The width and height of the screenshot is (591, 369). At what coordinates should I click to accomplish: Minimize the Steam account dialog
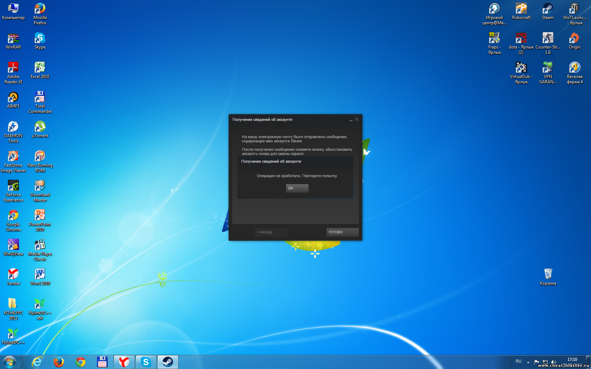click(351, 120)
